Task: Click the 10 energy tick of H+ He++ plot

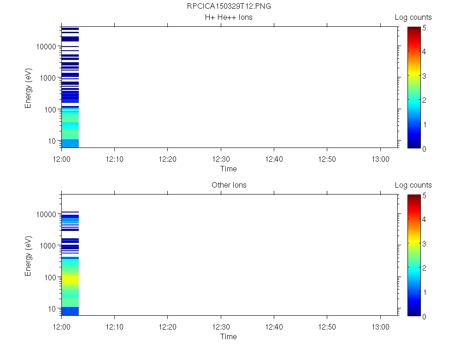Action: pyautogui.click(x=52, y=141)
